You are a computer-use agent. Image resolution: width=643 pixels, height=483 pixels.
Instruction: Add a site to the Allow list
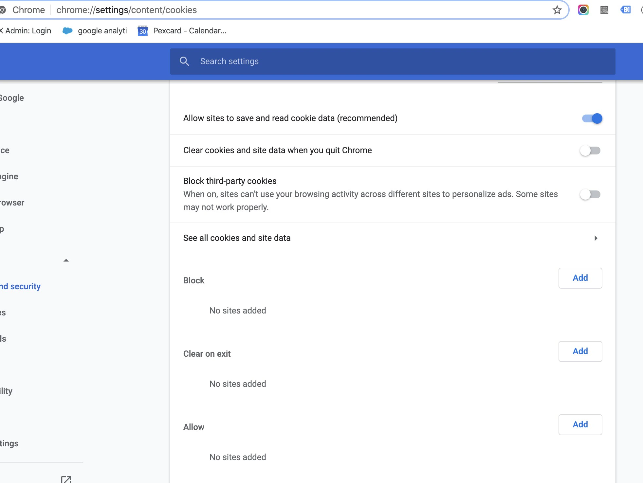pos(580,425)
